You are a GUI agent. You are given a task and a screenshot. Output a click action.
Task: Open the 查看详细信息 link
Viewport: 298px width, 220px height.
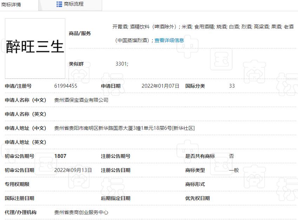[169, 40]
